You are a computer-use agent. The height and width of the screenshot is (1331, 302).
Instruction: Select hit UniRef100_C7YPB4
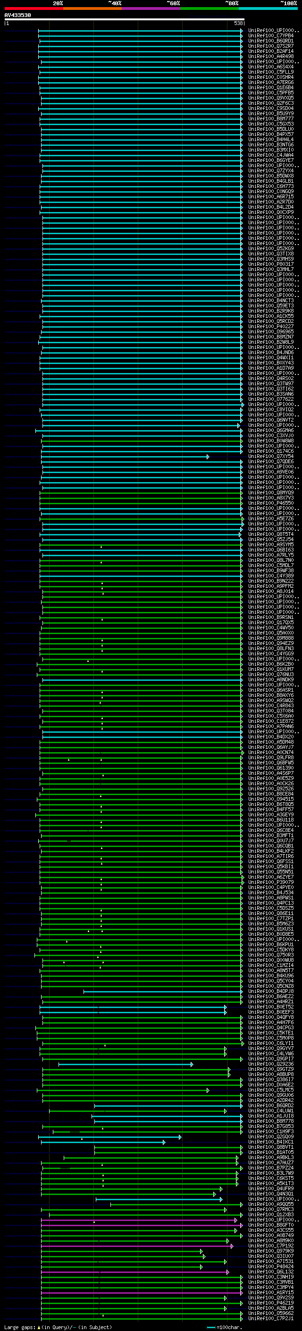click(271, 36)
